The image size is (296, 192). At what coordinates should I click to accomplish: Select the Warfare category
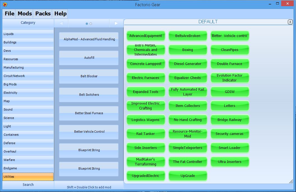[x=28, y=160]
